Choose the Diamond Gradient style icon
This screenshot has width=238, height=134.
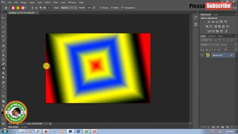pos(49,8)
